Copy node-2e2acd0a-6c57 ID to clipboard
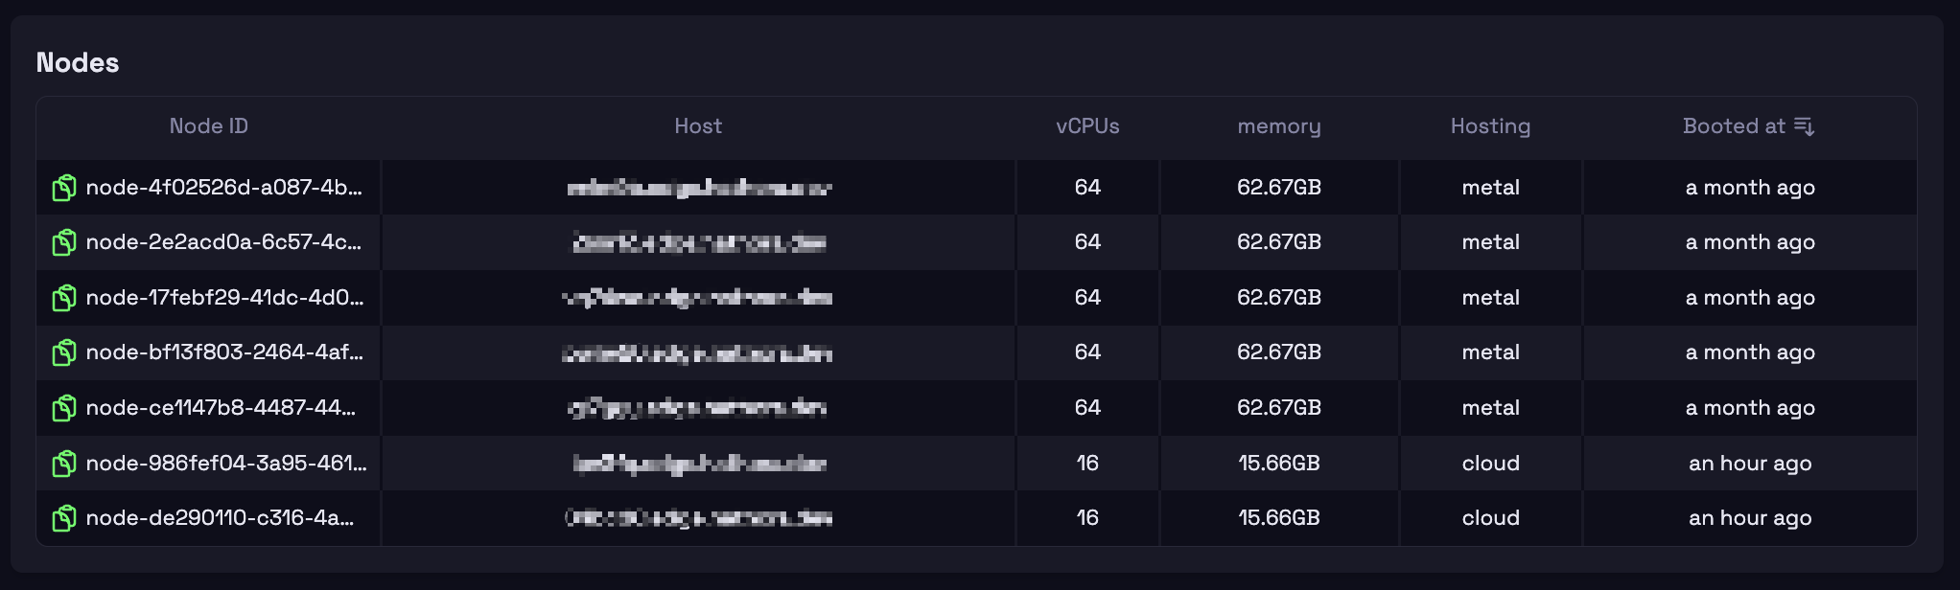The image size is (1960, 590). point(64,242)
